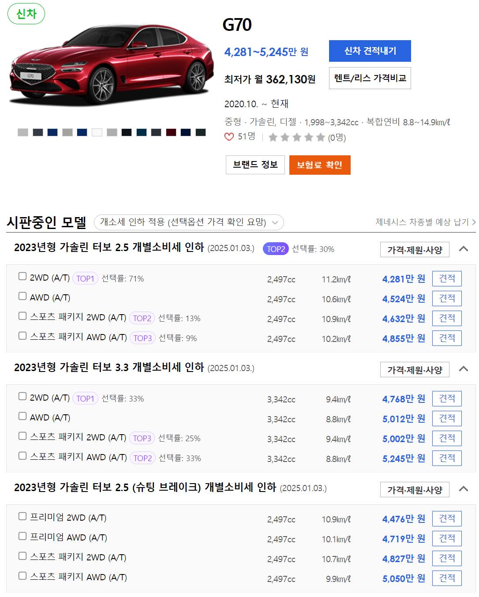Check the 스포츠 패키지 2WD 4,827만 원 box
Viewport: 479px width, 597px height.
point(22,556)
